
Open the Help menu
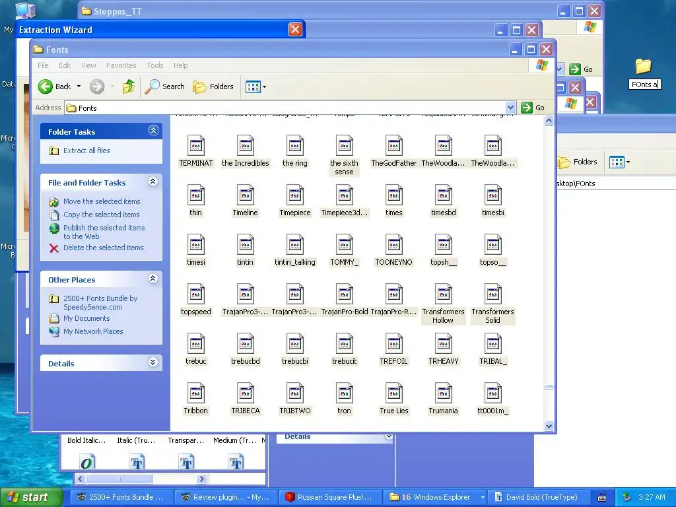[x=181, y=65]
